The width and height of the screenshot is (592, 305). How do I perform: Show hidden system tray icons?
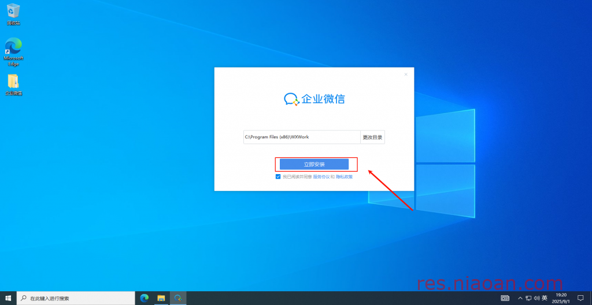pyautogui.click(x=521, y=298)
